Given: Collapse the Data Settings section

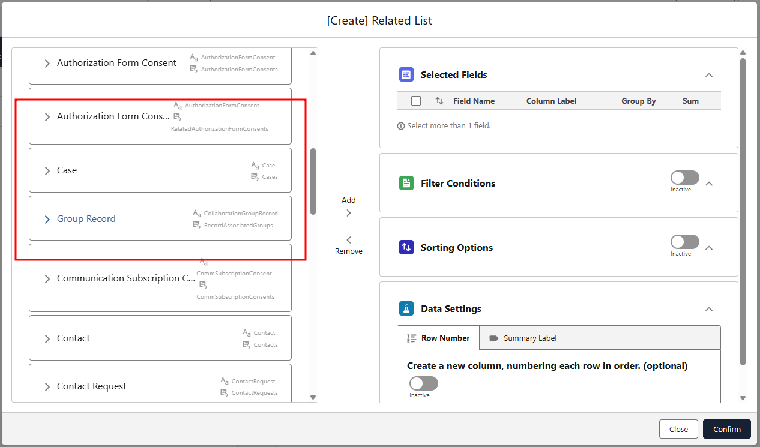Looking at the screenshot, I should pyautogui.click(x=709, y=309).
